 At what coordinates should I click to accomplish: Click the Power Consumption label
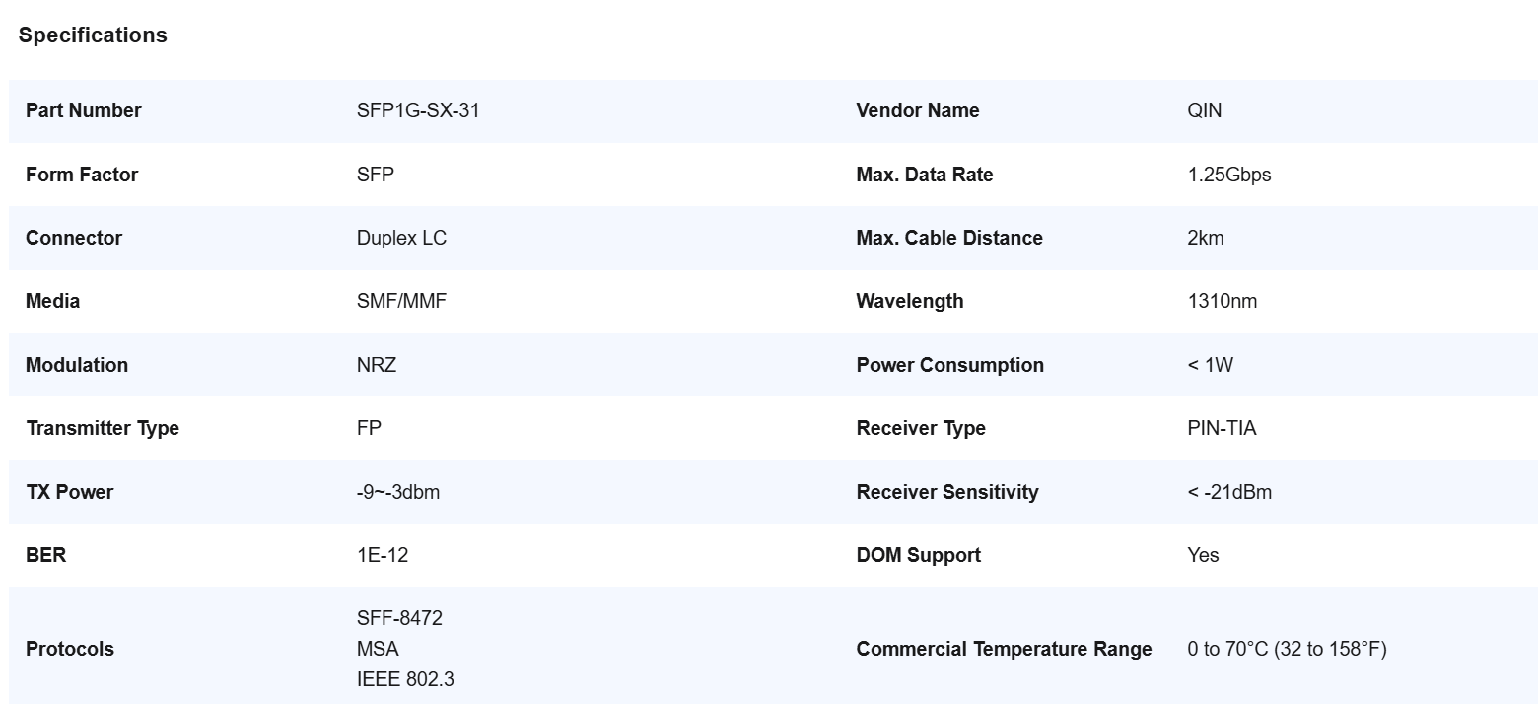949,365
